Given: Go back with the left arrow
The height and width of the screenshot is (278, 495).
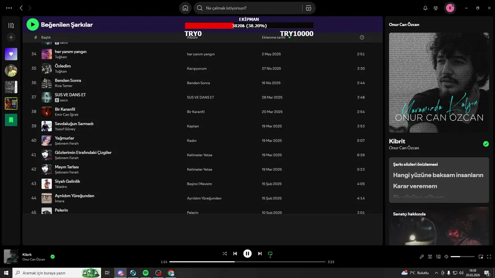Looking at the screenshot, I should (x=21, y=8).
